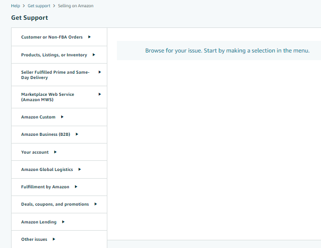Viewport: 321px width, 248px height.
Task: Open Deals, coupons, and promotions
Action: point(59,204)
